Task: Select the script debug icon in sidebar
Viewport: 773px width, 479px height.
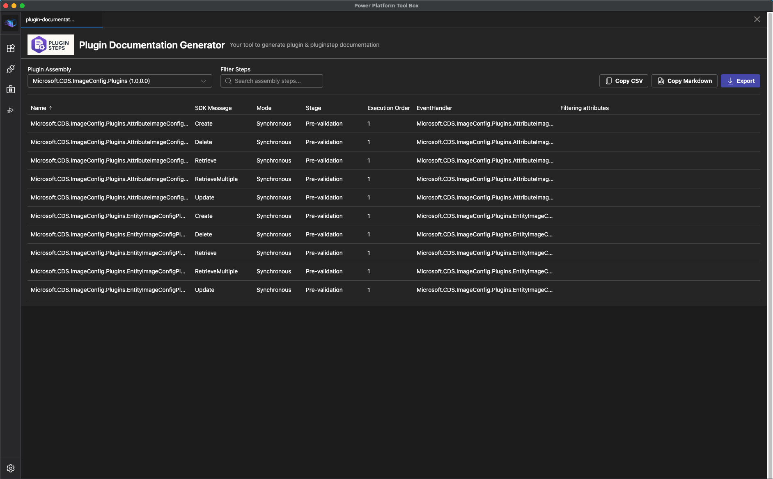Action: (10, 110)
